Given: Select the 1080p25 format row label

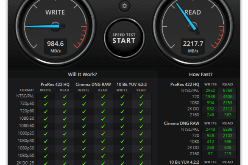Looking at the screenshot, I should tap(26, 133).
